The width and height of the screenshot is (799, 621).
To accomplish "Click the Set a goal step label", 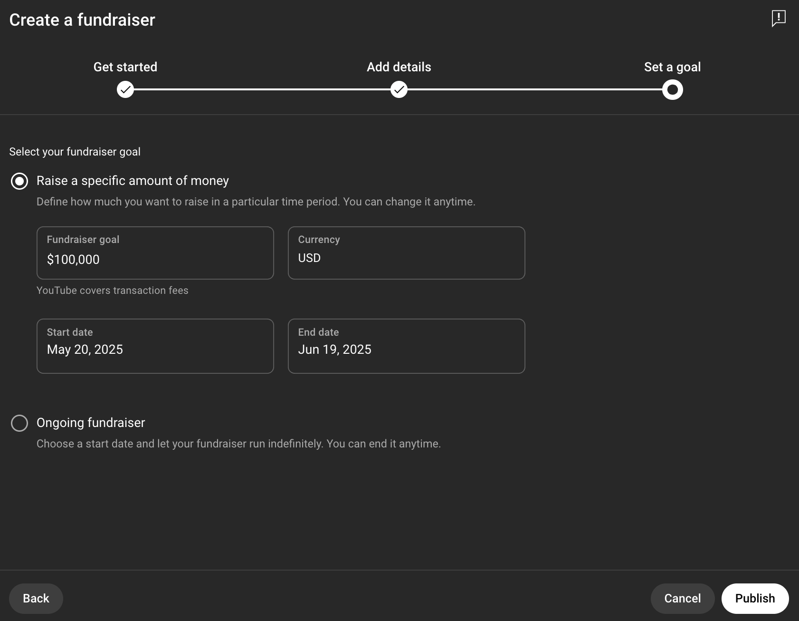I will (672, 67).
